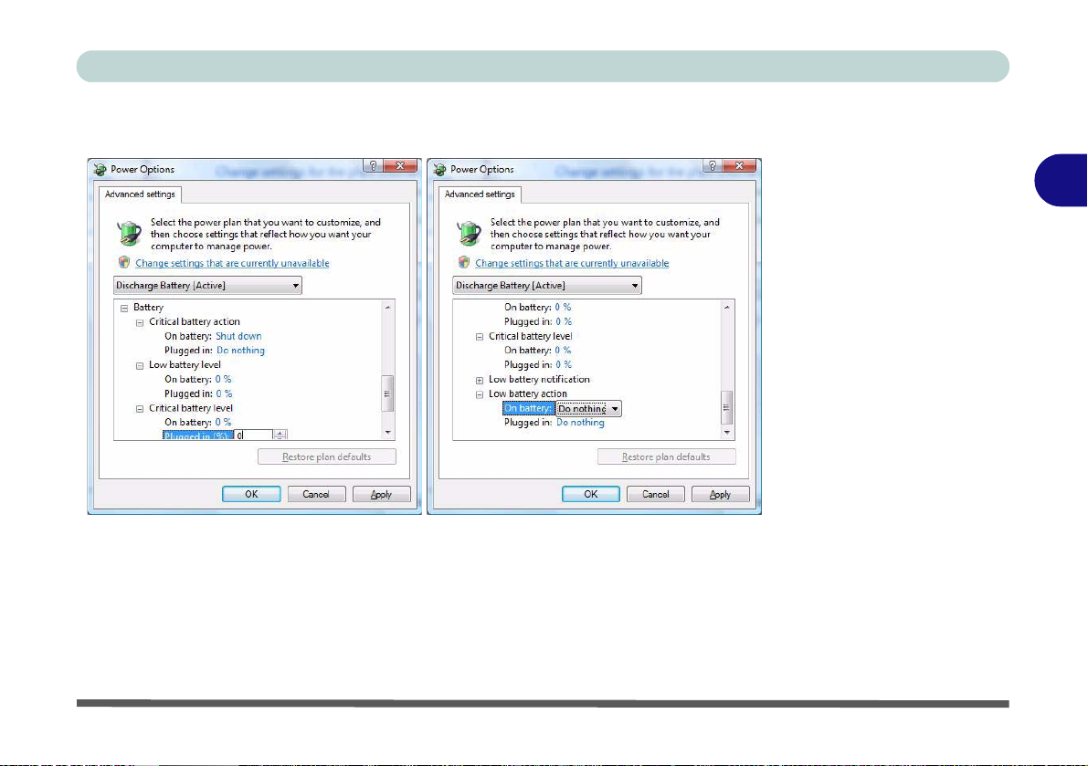The image size is (1088, 766).
Task: Confirm with OK in left dialog
Action: tap(251, 494)
